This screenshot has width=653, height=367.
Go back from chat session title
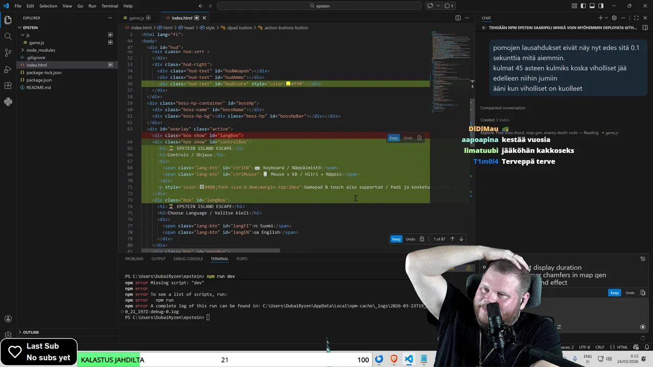[484, 28]
